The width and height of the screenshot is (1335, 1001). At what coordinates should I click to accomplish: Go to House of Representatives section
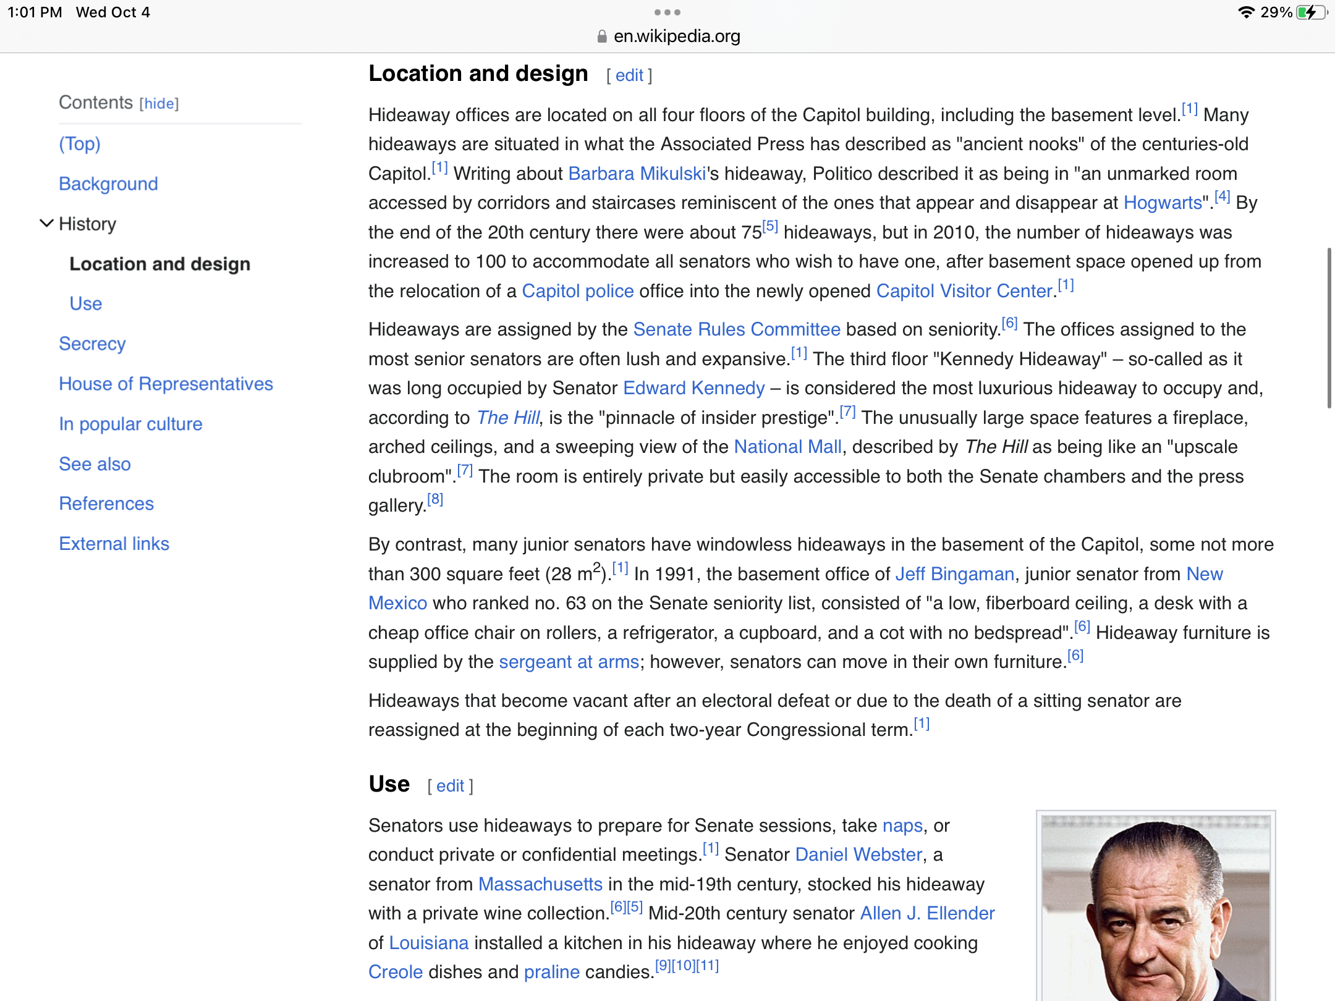tap(166, 384)
